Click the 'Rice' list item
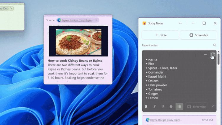The height and width of the screenshot is (125, 222). [151, 64]
